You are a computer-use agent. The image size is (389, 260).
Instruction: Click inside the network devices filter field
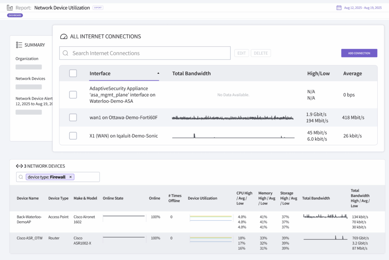point(58,177)
